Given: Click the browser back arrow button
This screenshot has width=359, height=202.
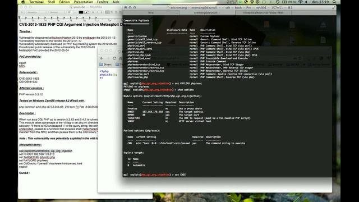Looking at the screenshot, I should click(102, 58).
